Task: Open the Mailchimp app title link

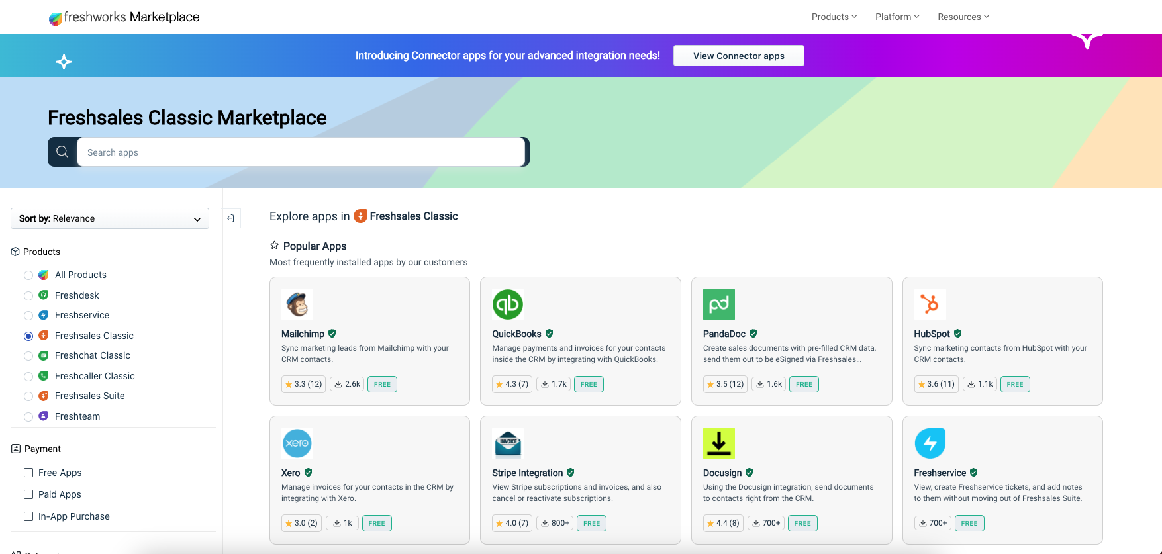Action: tap(303, 334)
